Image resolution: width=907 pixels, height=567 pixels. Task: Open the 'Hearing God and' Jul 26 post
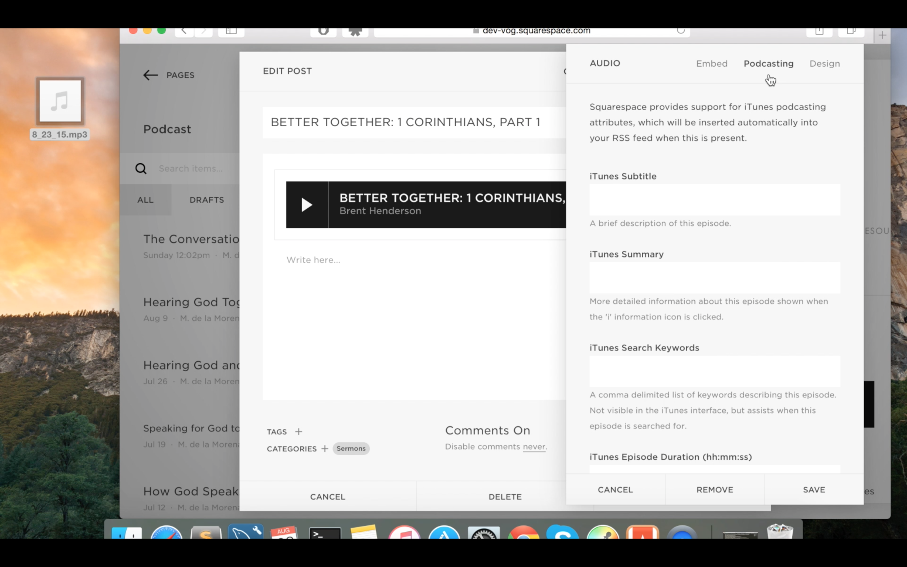pos(191,373)
